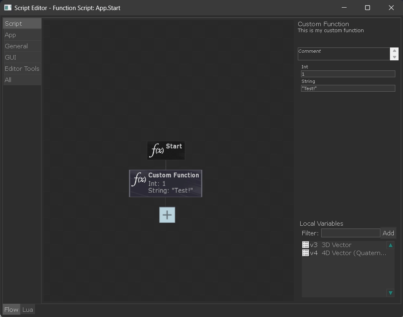Image resolution: width=403 pixels, height=317 pixels.
Task: Click the Comment field down arrow
Action: click(x=394, y=57)
